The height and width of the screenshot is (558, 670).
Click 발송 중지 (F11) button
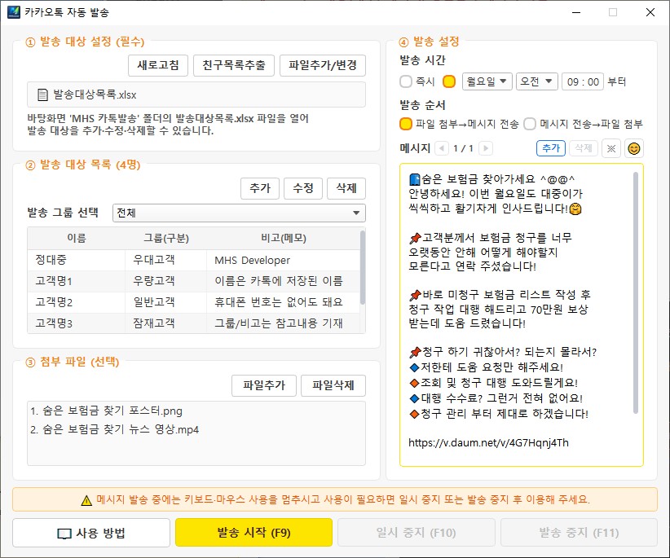click(579, 533)
